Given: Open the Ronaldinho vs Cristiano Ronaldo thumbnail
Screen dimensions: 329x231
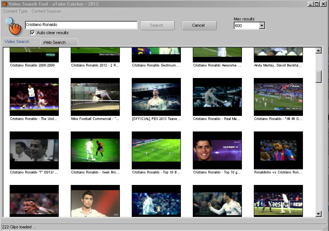Looking at the screenshot, I should (x=278, y=150).
